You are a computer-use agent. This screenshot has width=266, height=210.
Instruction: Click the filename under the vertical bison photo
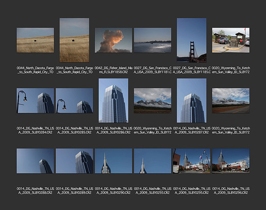74,70
